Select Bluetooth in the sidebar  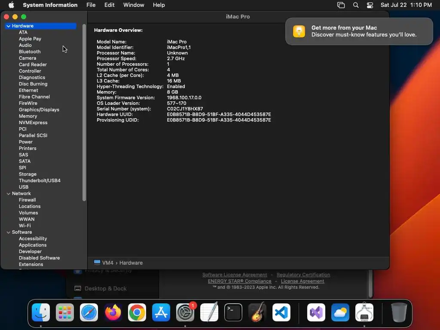30,52
